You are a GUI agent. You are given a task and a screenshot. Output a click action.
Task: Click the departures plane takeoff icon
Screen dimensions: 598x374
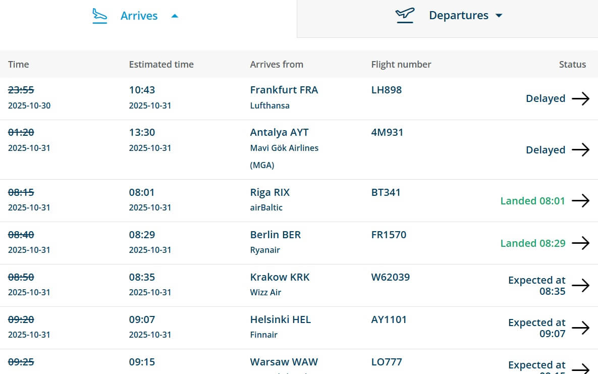pyautogui.click(x=405, y=16)
